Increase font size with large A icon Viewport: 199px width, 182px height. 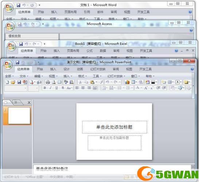pos(146,88)
